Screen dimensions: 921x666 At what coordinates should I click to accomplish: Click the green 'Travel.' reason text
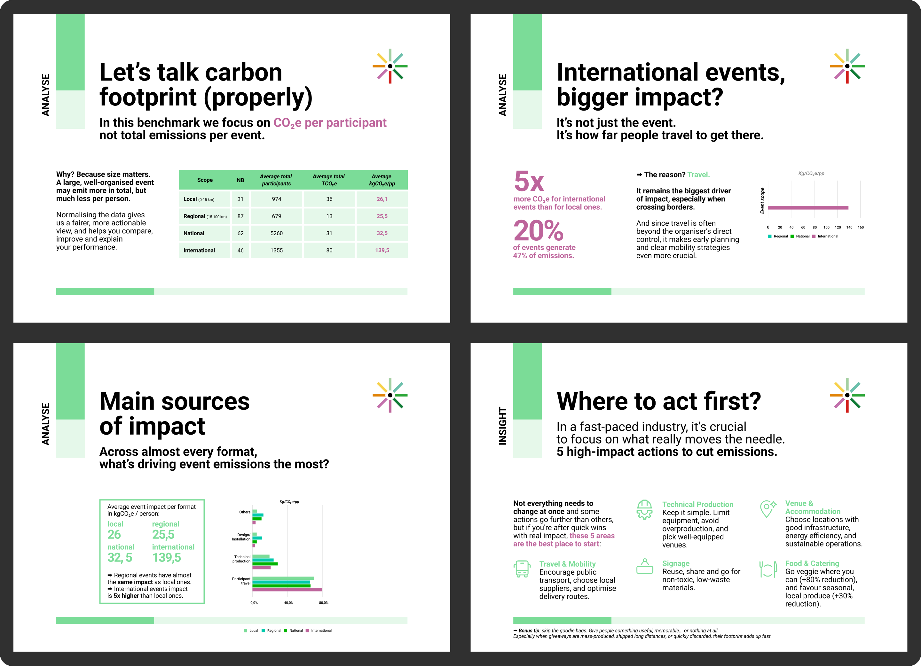point(698,175)
